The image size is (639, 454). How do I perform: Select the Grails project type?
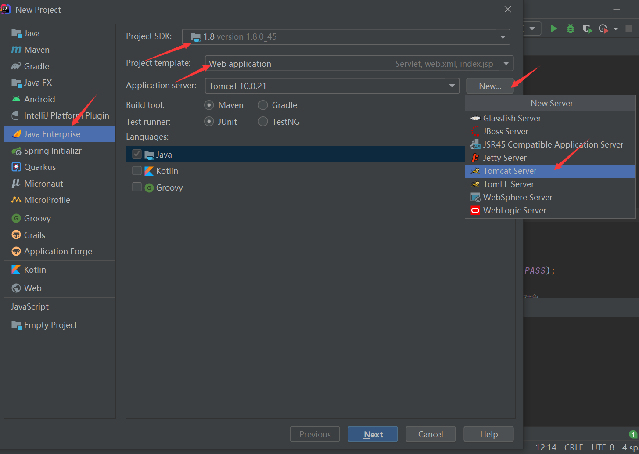60,235
